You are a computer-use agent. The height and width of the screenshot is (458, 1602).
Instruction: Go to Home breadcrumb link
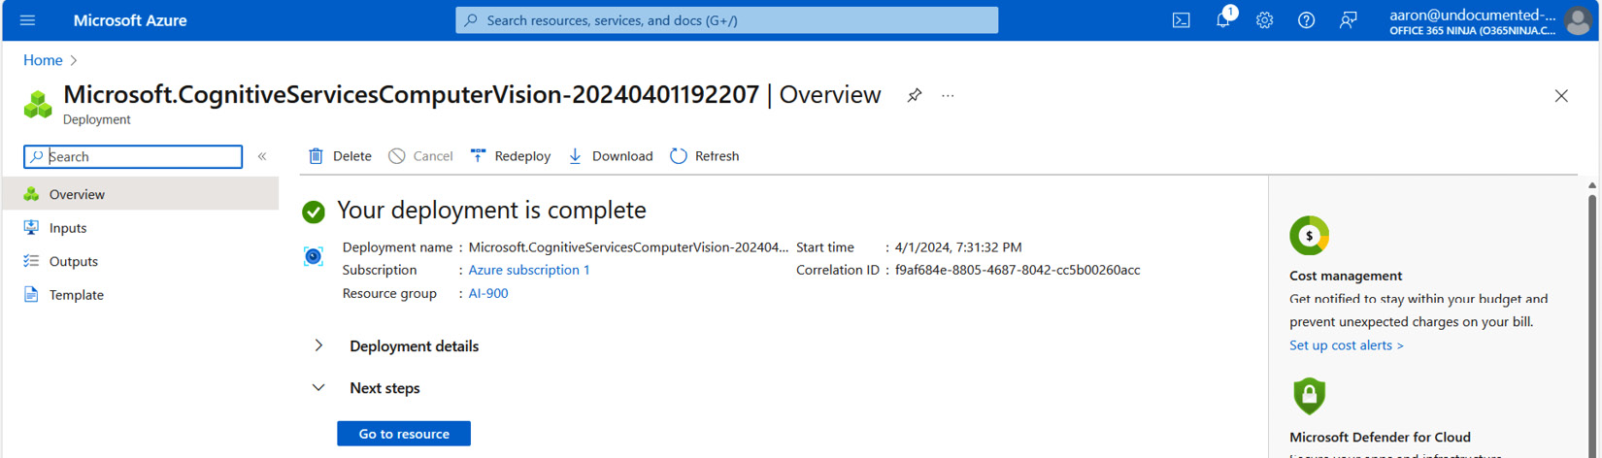click(43, 60)
